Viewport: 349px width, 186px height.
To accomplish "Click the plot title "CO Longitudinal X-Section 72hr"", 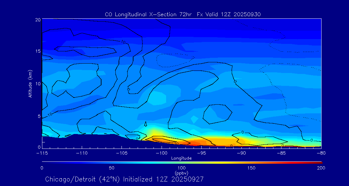I will 149,15.
